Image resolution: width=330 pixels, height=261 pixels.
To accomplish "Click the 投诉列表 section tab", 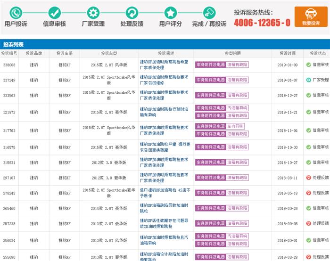I will (x=13, y=44).
